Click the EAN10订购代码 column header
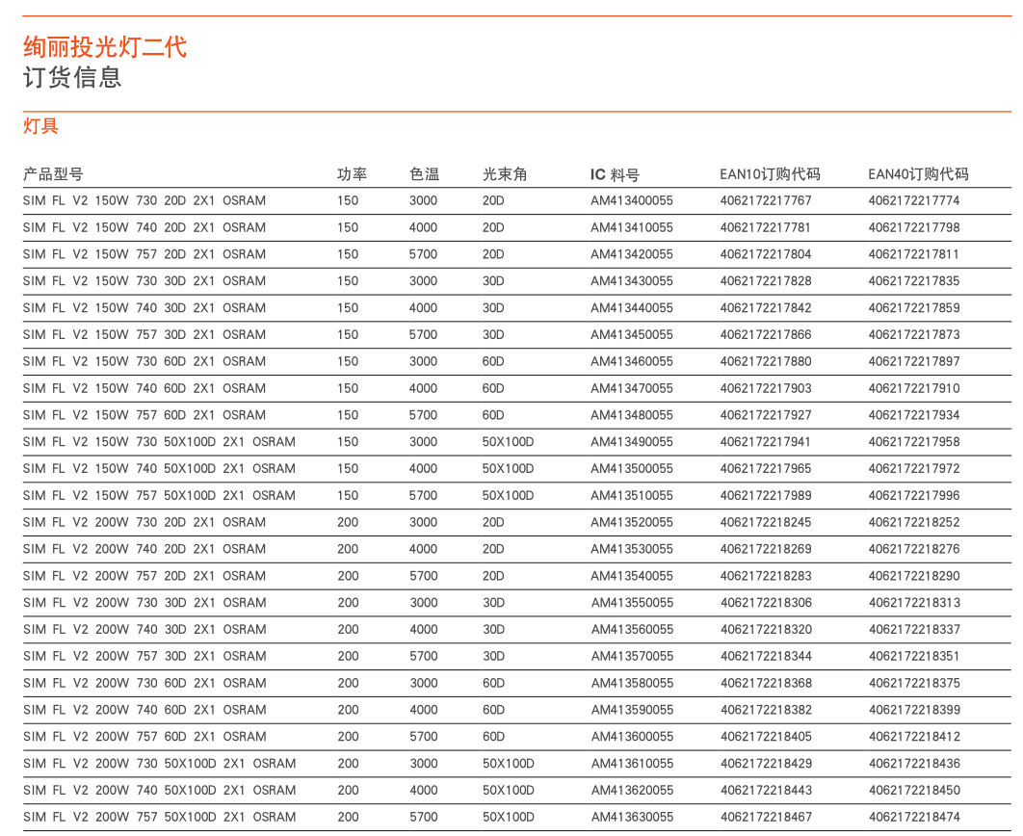The height and width of the screenshot is (836, 1023). pyautogui.click(x=770, y=174)
